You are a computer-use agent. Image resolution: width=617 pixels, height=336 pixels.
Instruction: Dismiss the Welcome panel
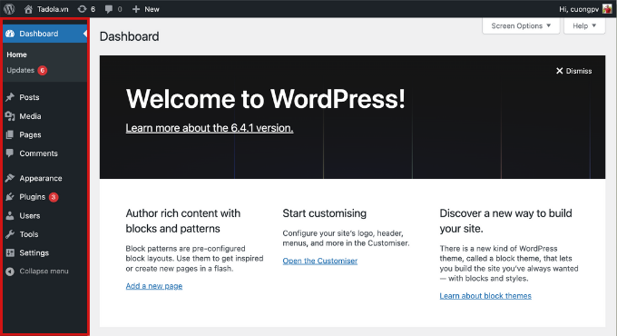[573, 71]
